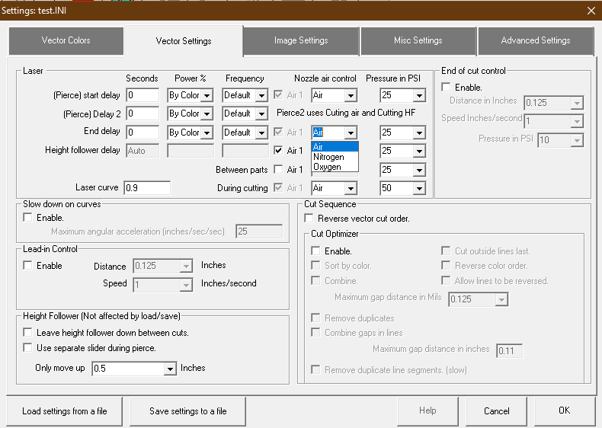
Task: Click Save settings to a file
Action: click(x=187, y=411)
